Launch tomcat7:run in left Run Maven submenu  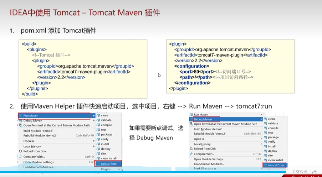tap(108, 164)
